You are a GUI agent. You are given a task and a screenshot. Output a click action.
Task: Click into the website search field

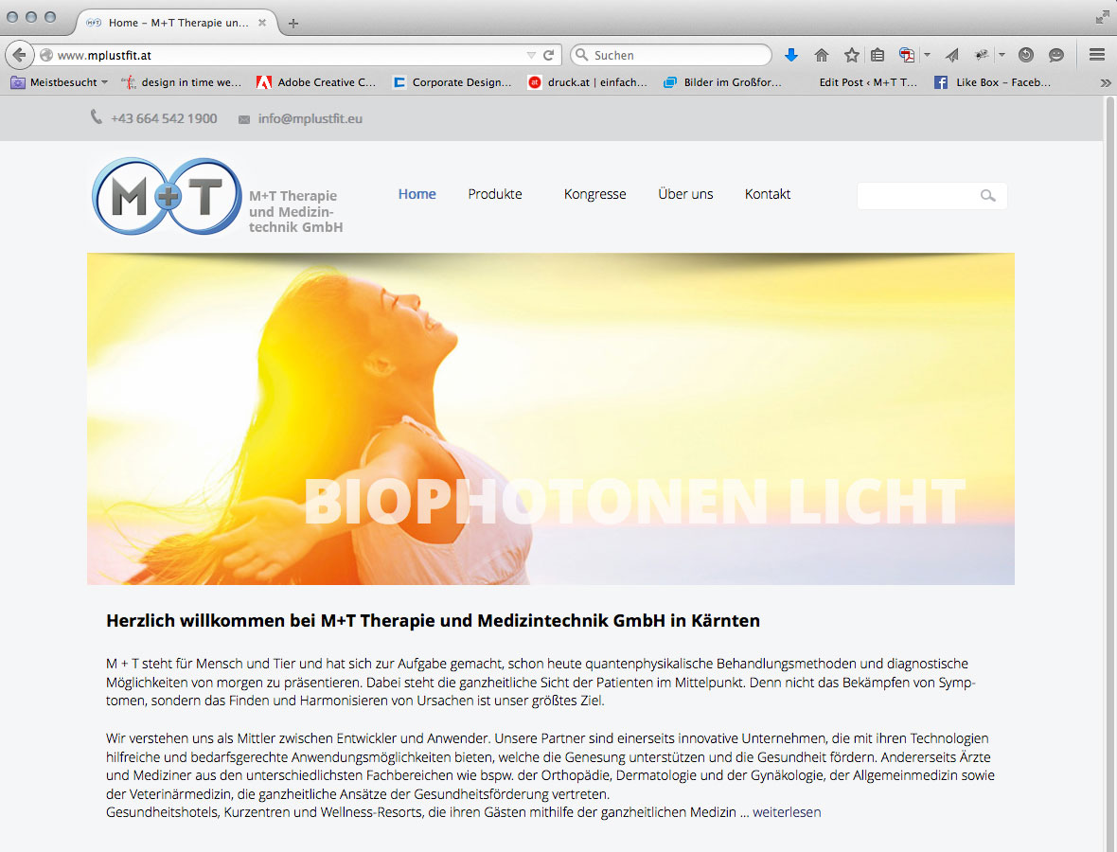coord(931,195)
